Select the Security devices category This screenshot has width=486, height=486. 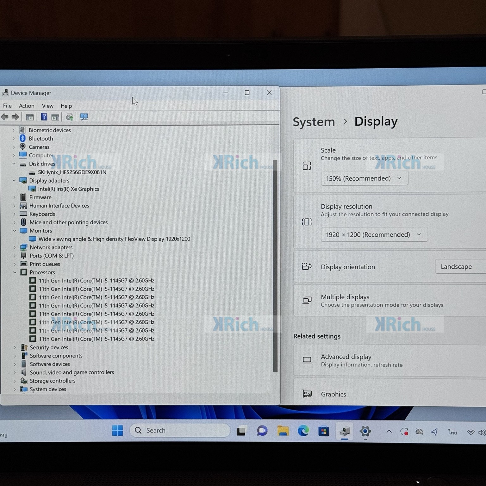coord(49,347)
